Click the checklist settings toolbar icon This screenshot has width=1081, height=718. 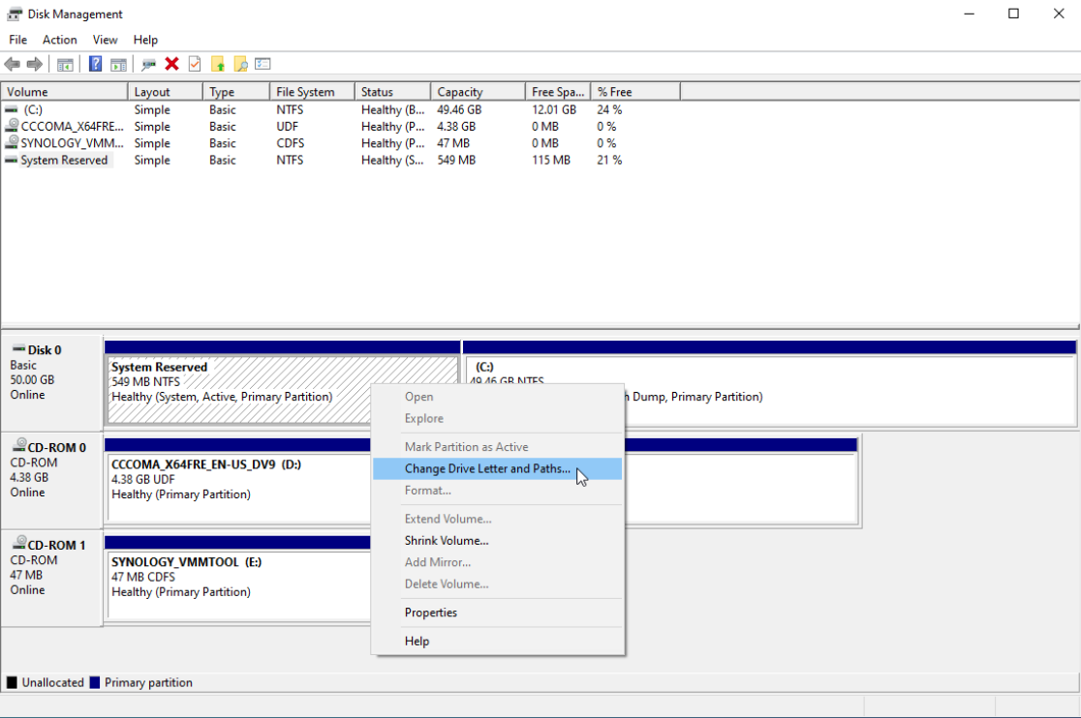[x=263, y=64]
